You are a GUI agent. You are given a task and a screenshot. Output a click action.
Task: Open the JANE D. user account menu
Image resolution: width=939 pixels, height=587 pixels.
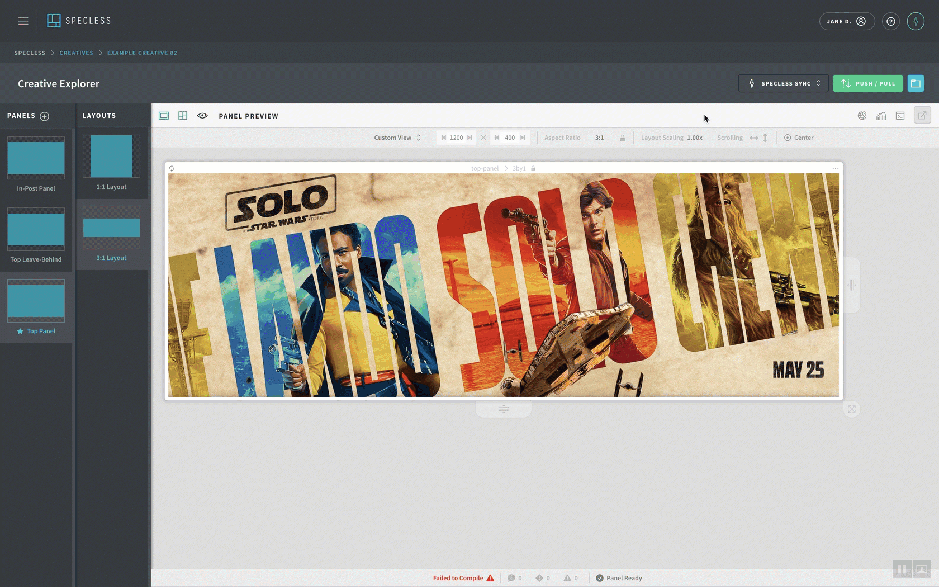point(847,21)
